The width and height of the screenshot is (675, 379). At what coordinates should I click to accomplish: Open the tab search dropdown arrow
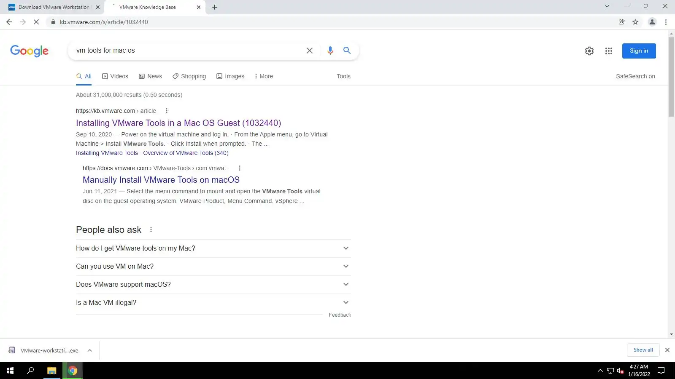pyautogui.click(x=607, y=6)
